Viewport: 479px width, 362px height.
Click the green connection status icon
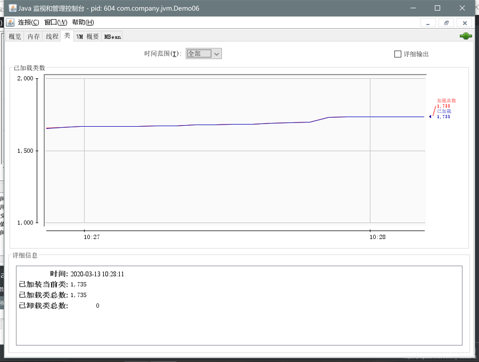click(x=466, y=36)
